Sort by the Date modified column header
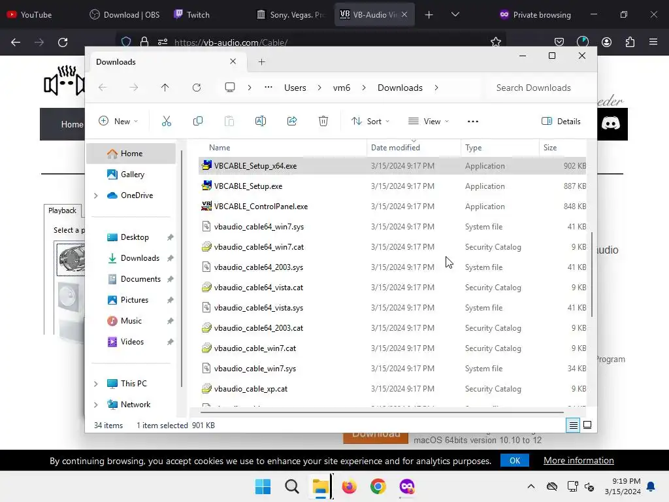Image resolution: width=669 pixels, height=502 pixels. 413,147
